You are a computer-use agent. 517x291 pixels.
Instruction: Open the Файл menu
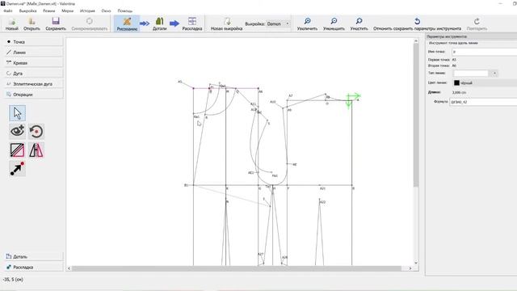point(8,11)
